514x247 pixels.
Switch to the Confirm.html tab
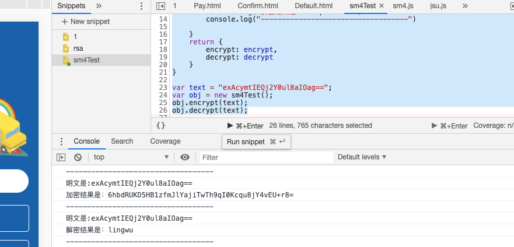[258, 6]
